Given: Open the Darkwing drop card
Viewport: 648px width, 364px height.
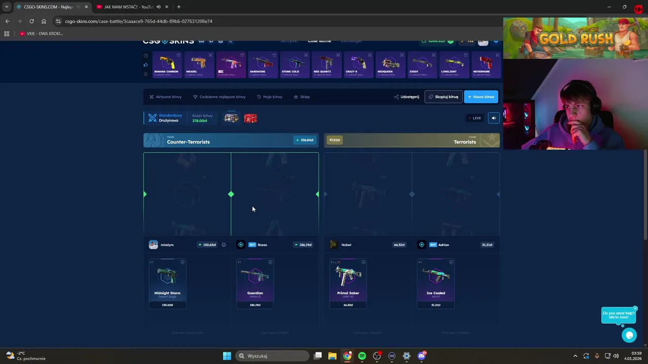Looking at the screenshot, I should [263, 65].
